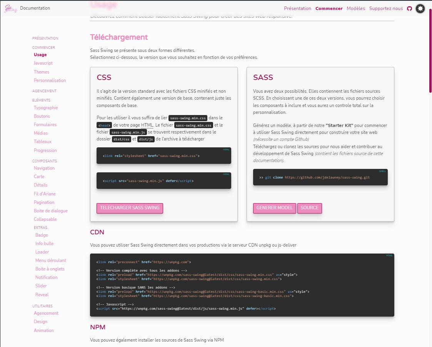432x347 pixels.
Task: Open the Themes sidebar link
Action: (x=42, y=72)
